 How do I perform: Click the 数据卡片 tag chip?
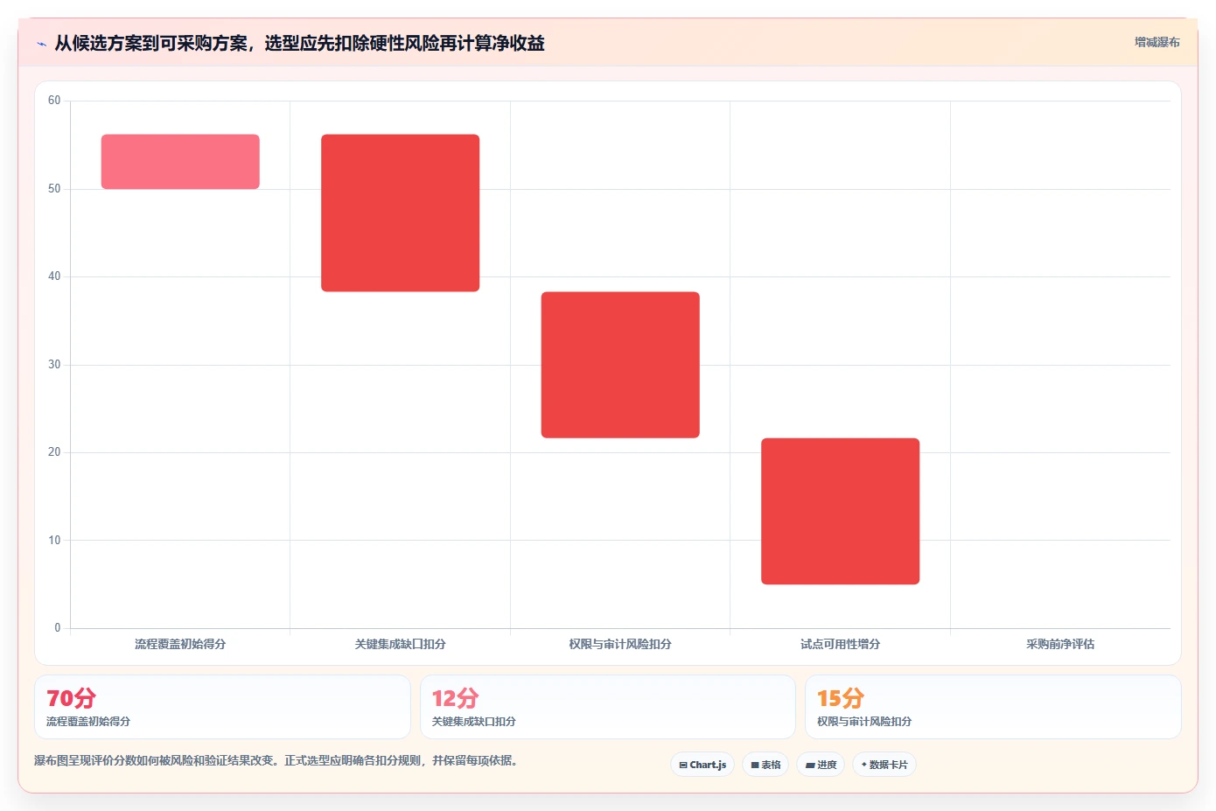click(884, 765)
